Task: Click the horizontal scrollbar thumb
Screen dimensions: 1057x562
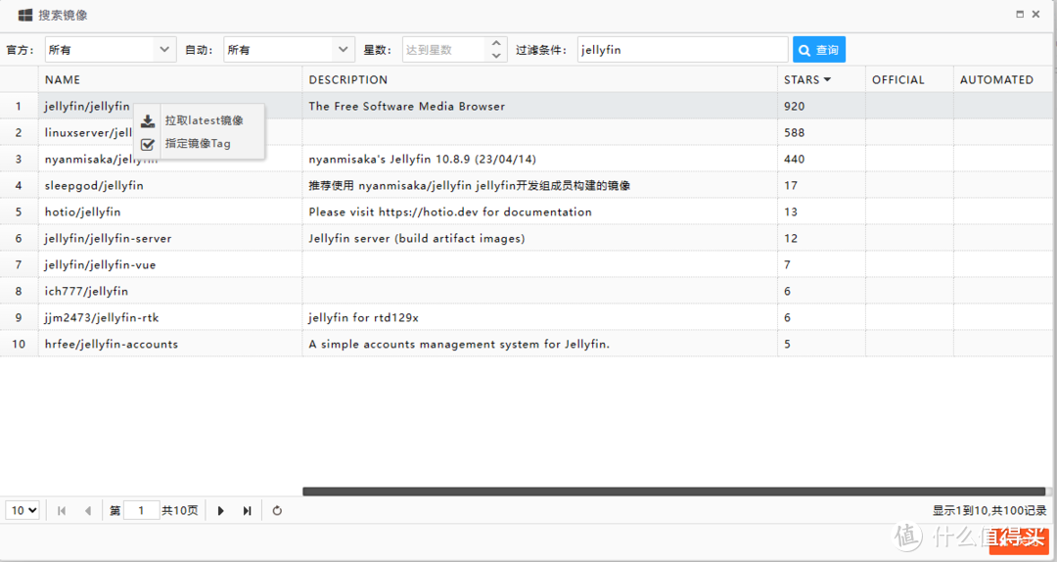Action: pyautogui.click(x=673, y=492)
